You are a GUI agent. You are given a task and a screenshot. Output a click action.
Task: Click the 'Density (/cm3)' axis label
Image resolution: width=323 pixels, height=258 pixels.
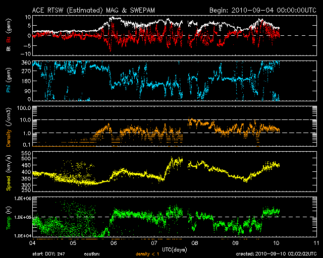click(x=9, y=127)
